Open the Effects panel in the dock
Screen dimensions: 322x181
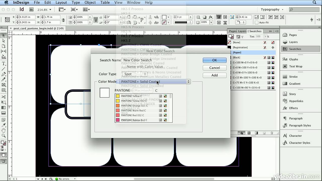click(x=293, y=108)
